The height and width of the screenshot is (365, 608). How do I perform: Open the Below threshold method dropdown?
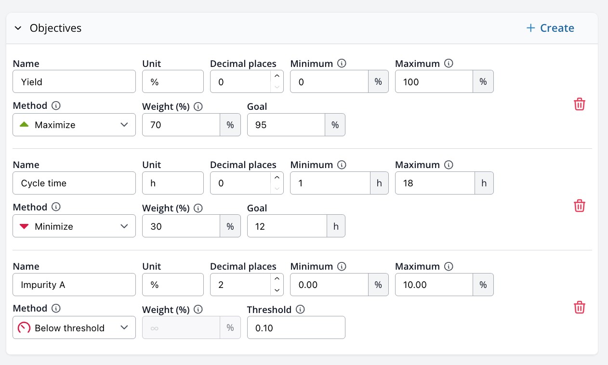click(74, 328)
